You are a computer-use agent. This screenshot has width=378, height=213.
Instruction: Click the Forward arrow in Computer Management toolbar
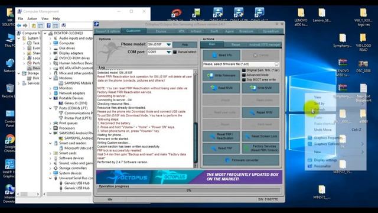[25, 25]
